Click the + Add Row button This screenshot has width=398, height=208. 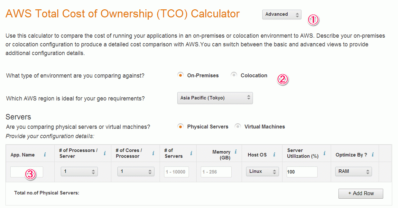coord(361,194)
